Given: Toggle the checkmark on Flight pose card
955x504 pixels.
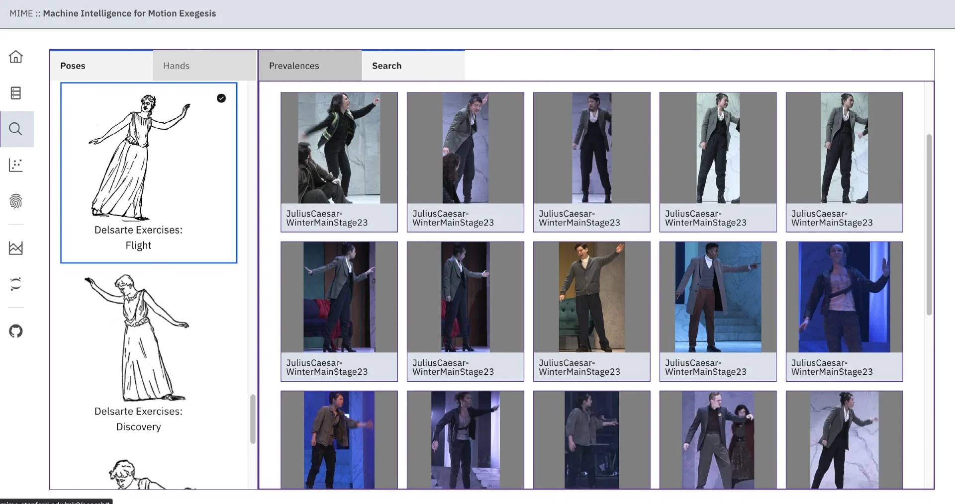Looking at the screenshot, I should (x=221, y=98).
